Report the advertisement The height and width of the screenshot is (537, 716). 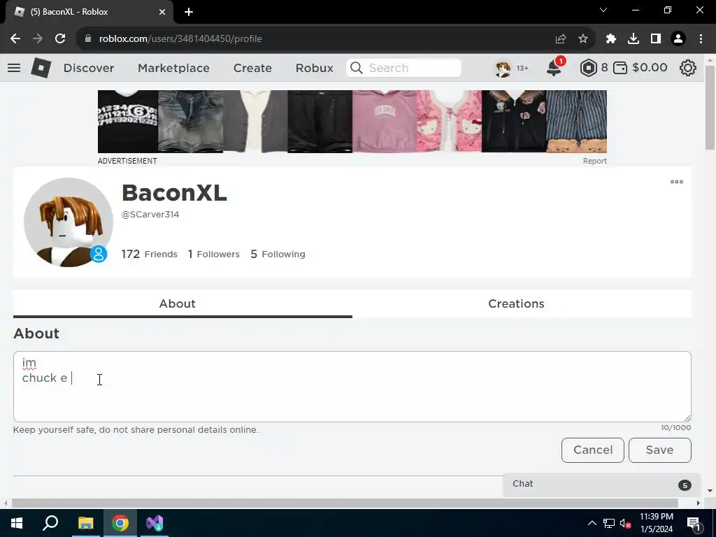point(594,161)
